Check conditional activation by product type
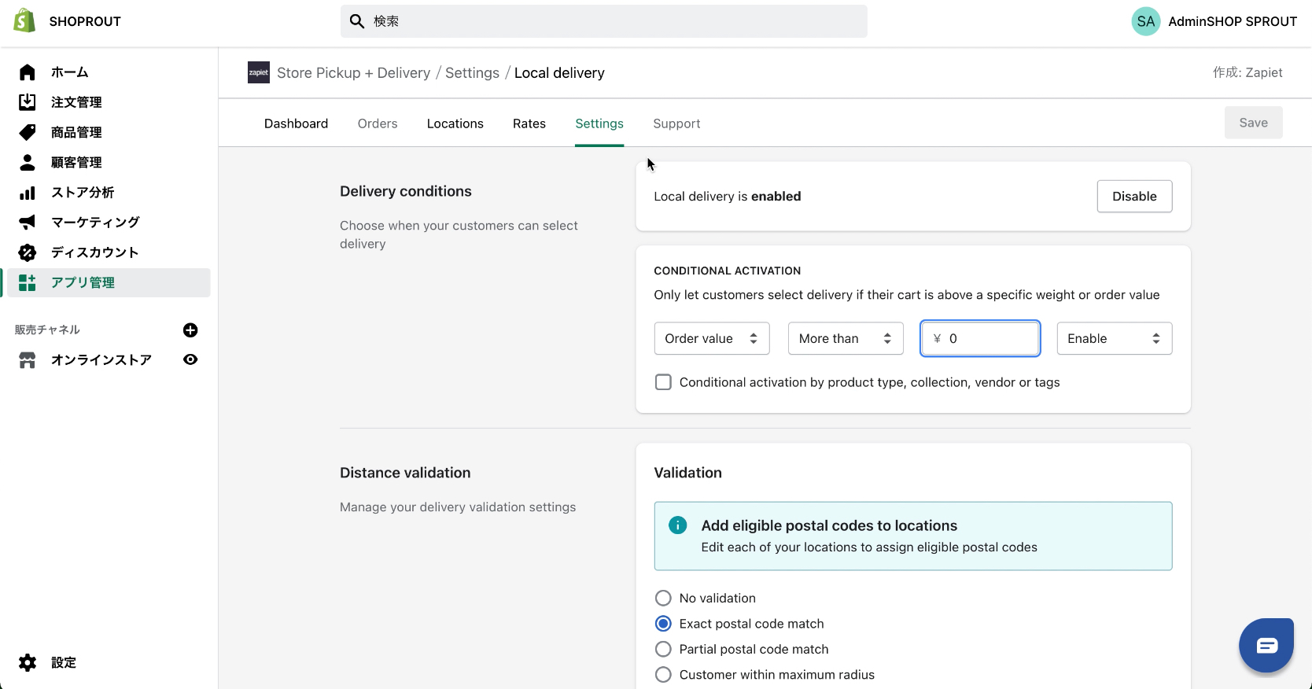 663,382
